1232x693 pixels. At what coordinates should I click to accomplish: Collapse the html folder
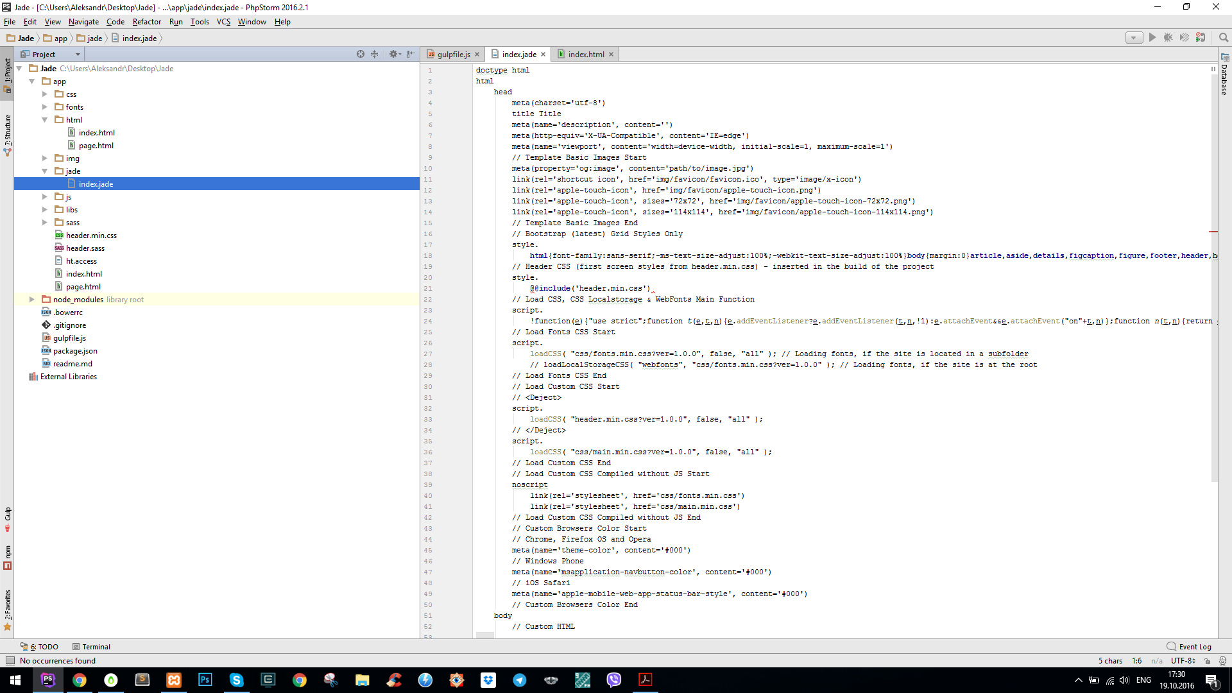coord(45,120)
